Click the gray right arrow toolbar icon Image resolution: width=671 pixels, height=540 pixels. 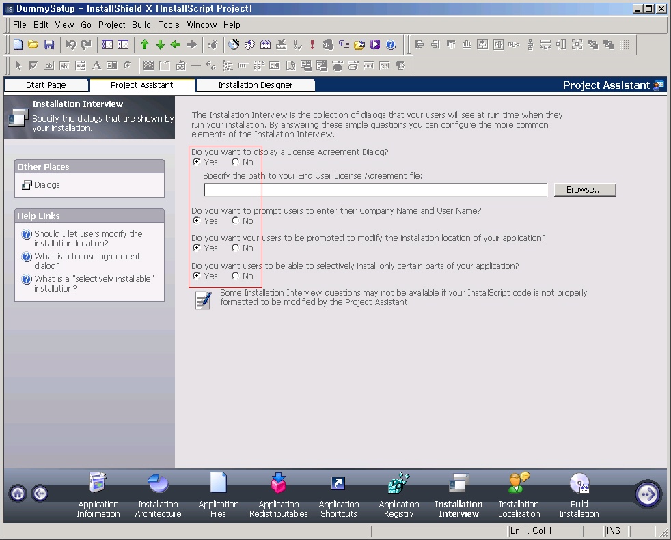(192, 44)
